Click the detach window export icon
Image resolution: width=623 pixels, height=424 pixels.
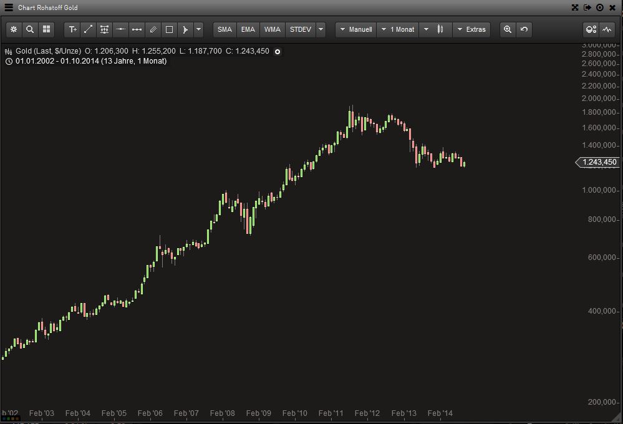(x=587, y=7)
